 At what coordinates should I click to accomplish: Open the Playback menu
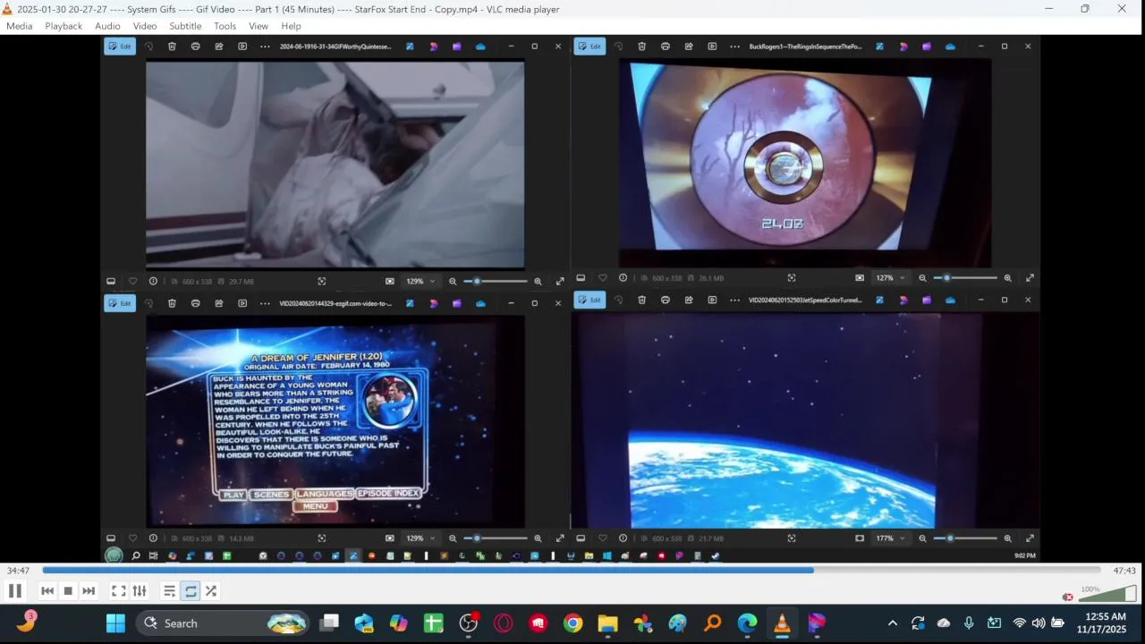pyautogui.click(x=64, y=26)
